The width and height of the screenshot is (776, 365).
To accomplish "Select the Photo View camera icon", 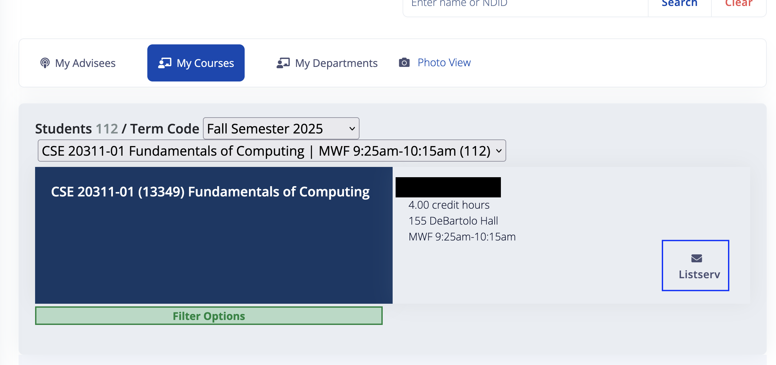I will point(404,62).
